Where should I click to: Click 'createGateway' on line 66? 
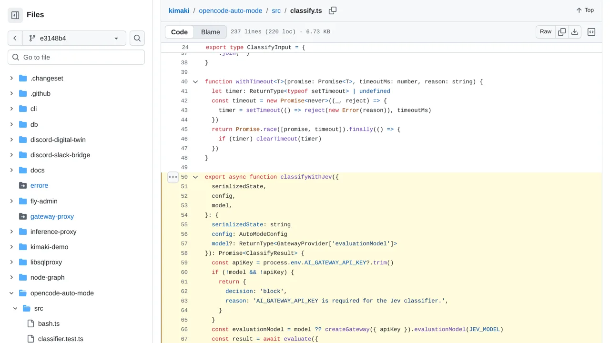click(x=347, y=329)
